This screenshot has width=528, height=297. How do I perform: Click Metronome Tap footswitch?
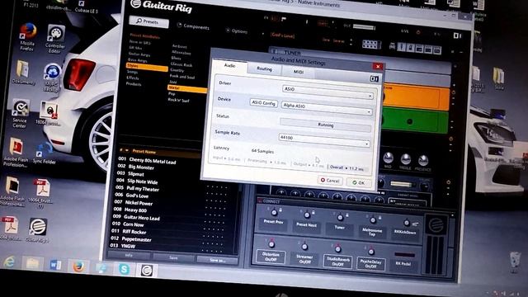[372, 232]
